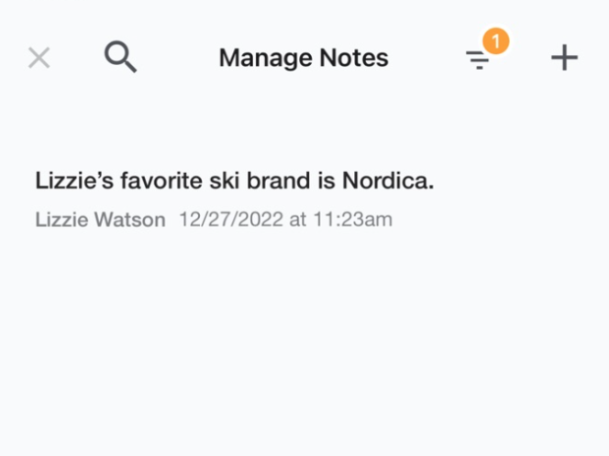Select the Manage Notes title
Viewport: 609px width, 456px height.
(304, 59)
